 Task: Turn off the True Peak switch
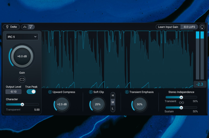(x=31, y=92)
